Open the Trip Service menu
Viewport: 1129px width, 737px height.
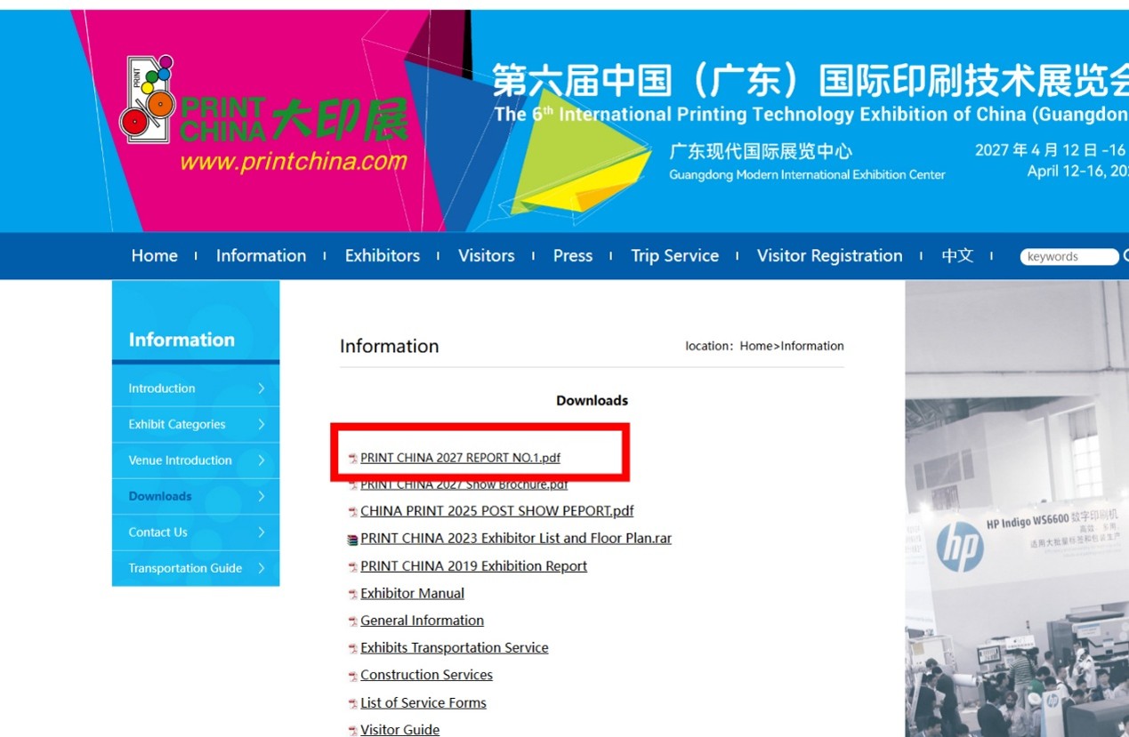point(675,256)
